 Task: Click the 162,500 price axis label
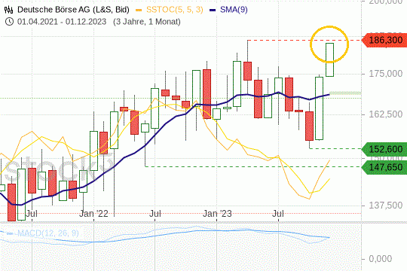[x=386, y=114]
